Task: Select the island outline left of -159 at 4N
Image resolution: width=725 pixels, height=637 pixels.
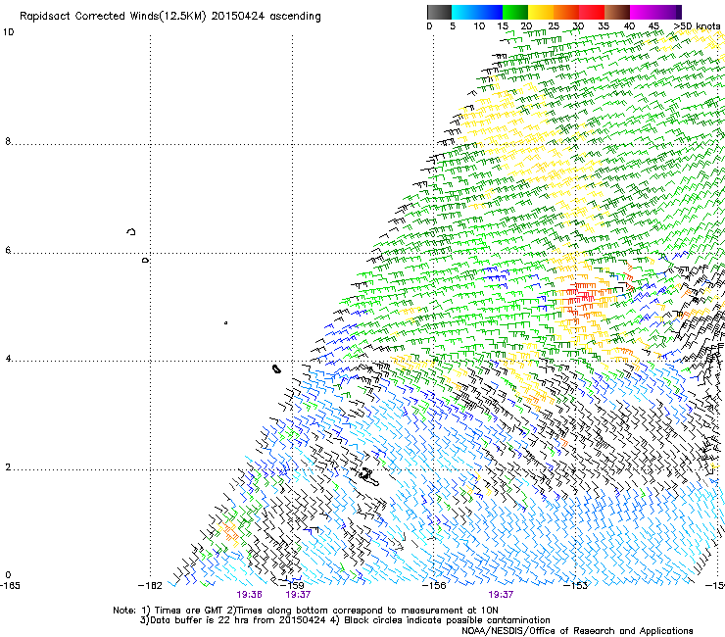Action: pos(276,368)
